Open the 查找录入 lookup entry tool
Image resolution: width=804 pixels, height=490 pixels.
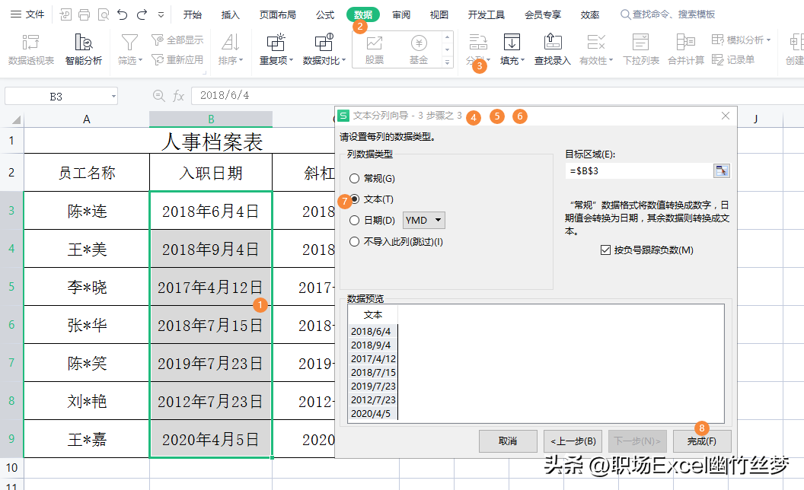coord(552,49)
